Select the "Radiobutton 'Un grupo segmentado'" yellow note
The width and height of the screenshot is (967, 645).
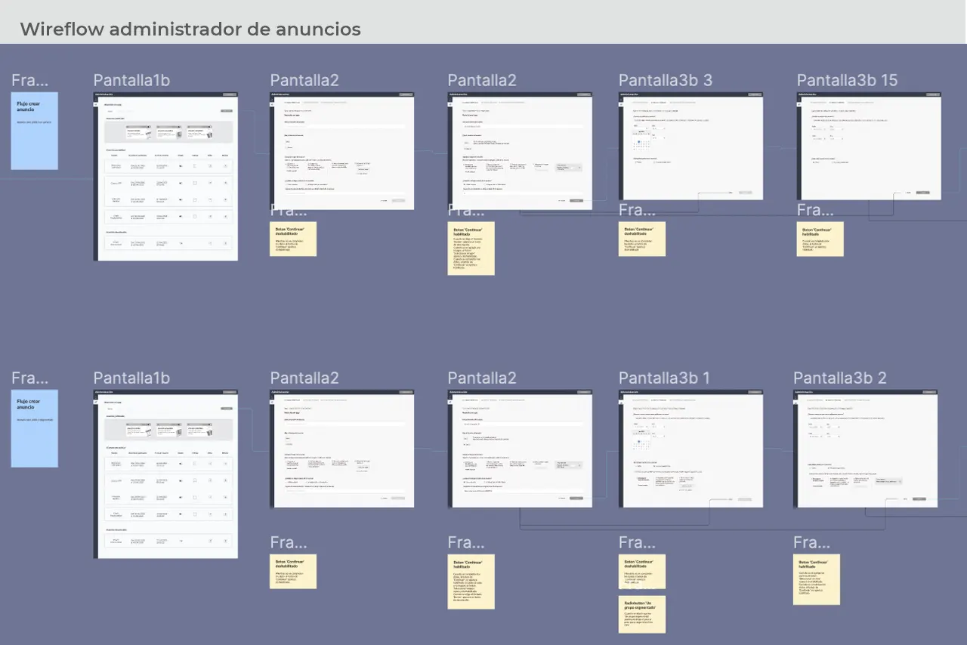tap(642, 614)
